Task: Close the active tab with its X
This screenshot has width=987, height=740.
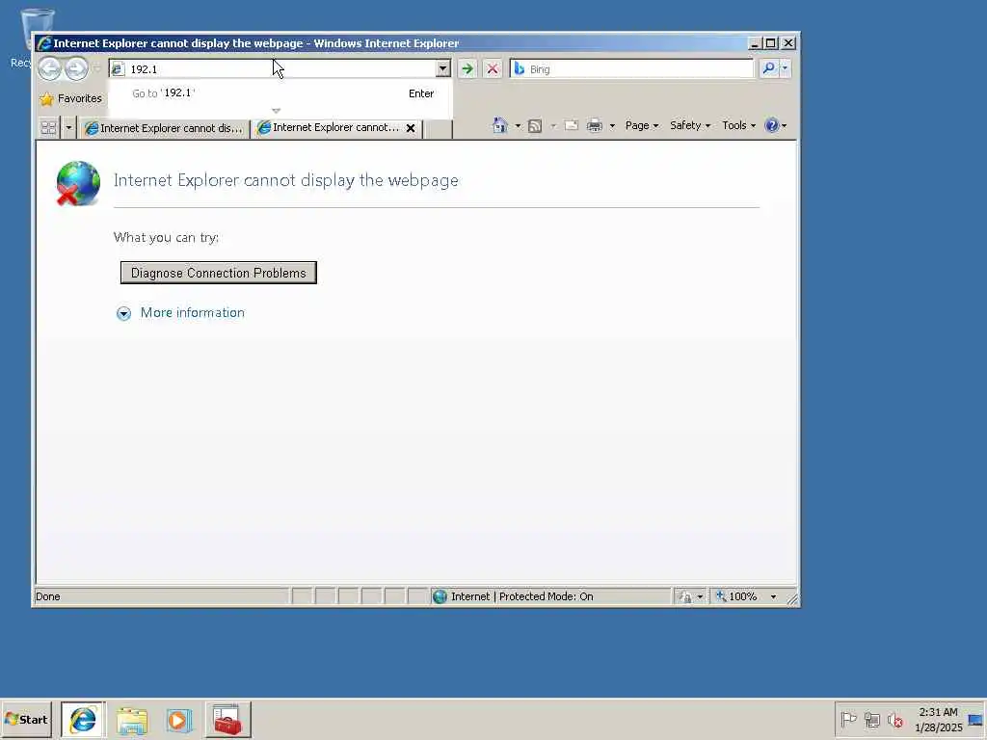Action: [411, 128]
